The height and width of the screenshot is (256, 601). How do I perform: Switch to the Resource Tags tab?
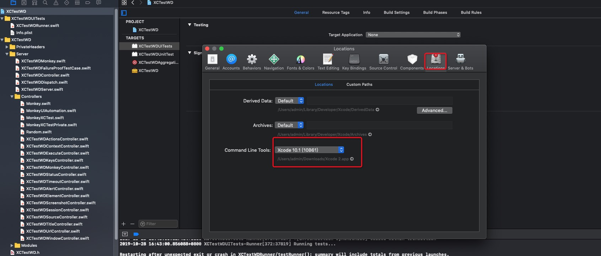(336, 12)
